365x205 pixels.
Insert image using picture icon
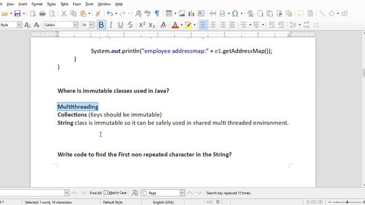click(182, 14)
